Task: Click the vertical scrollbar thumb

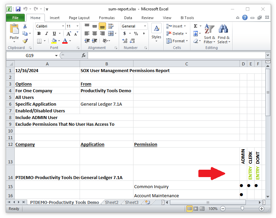Action: pyautogui.click(x=268, y=92)
